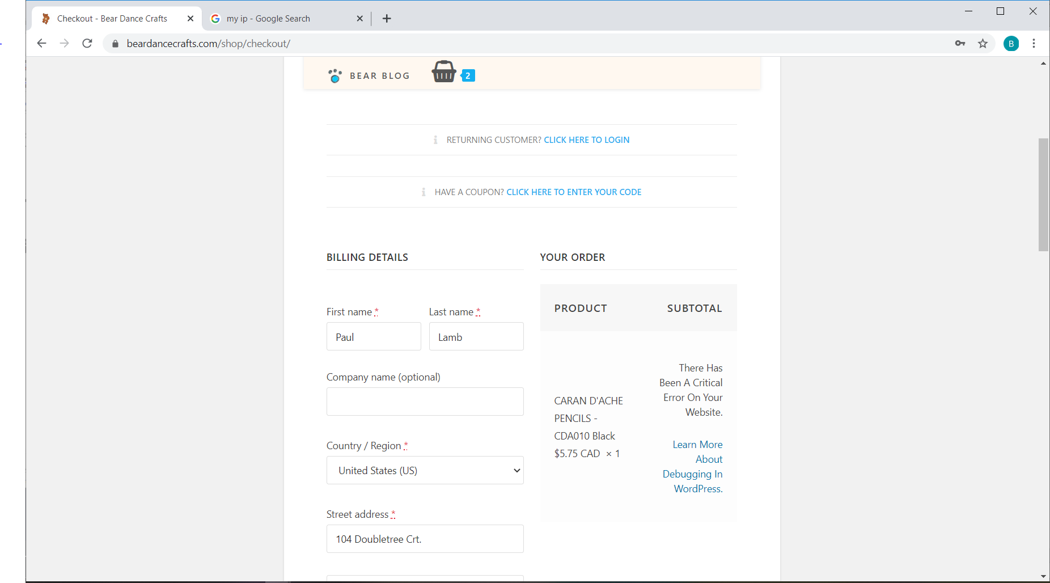The width and height of the screenshot is (1050, 583).
Task: Open the saved passwords key icon
Action: (x=960, y=44)
